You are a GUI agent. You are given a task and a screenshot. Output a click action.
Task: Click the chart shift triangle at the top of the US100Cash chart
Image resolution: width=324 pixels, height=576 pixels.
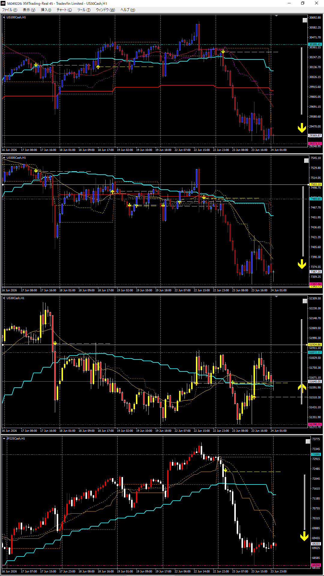tap(276, 16)
